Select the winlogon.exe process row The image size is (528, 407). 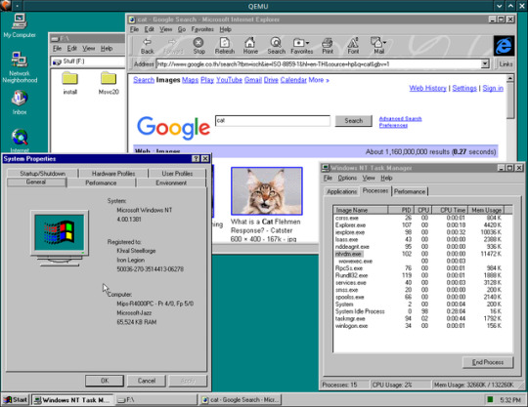point(418,326)
